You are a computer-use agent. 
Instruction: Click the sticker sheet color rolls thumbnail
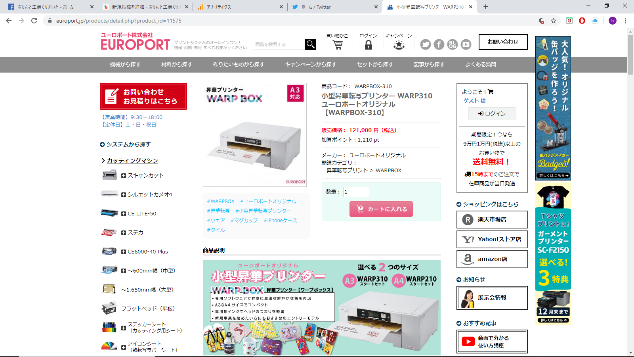point(109,327)
